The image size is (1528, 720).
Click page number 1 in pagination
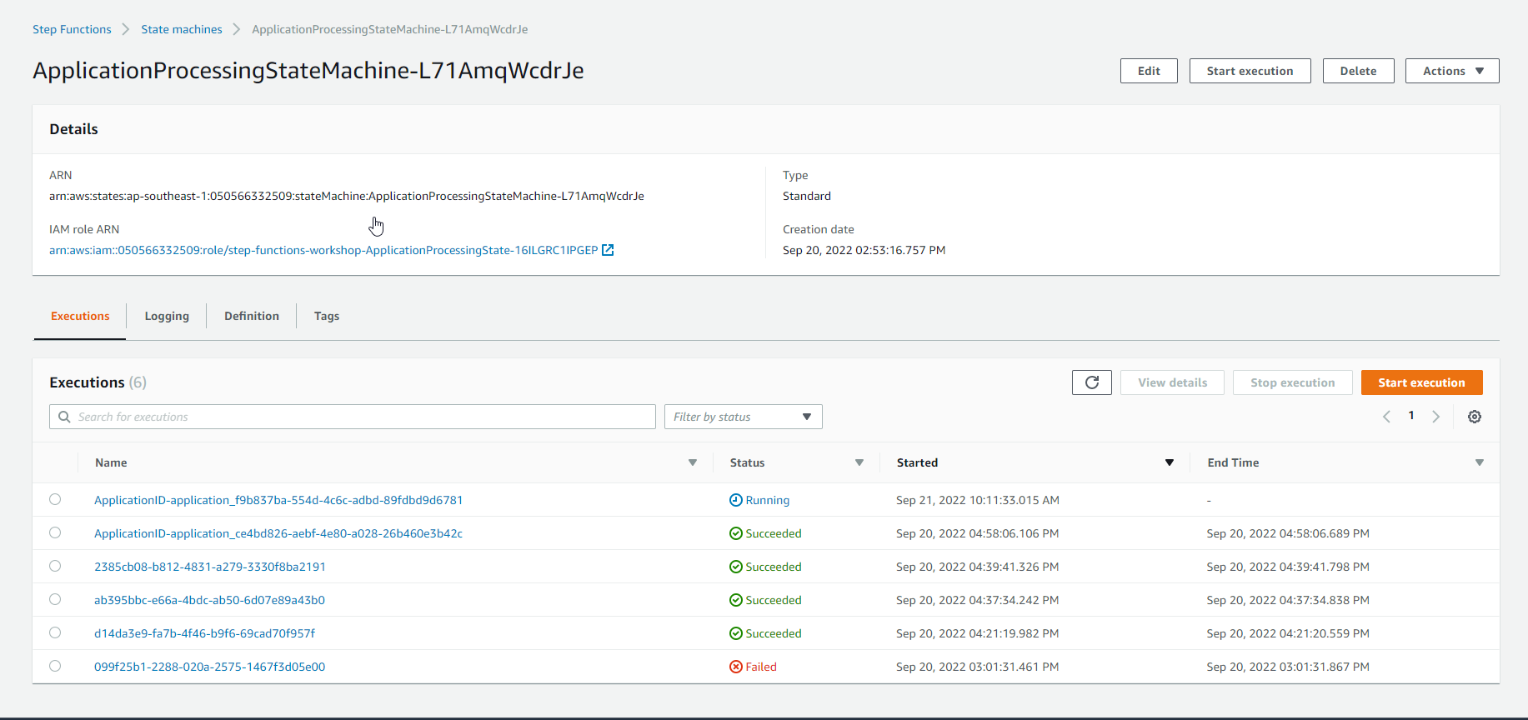coord(1411,415)
